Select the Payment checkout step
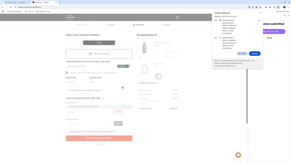This screenshot has width=291, height=163. coord(138,25)
